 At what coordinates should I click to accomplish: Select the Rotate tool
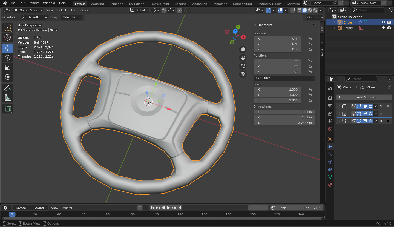8,58
